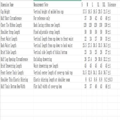Viewport: 120px width, 120px height.
Task: Click the Chest Tie Ribbon Length cell
Action: 17,25
